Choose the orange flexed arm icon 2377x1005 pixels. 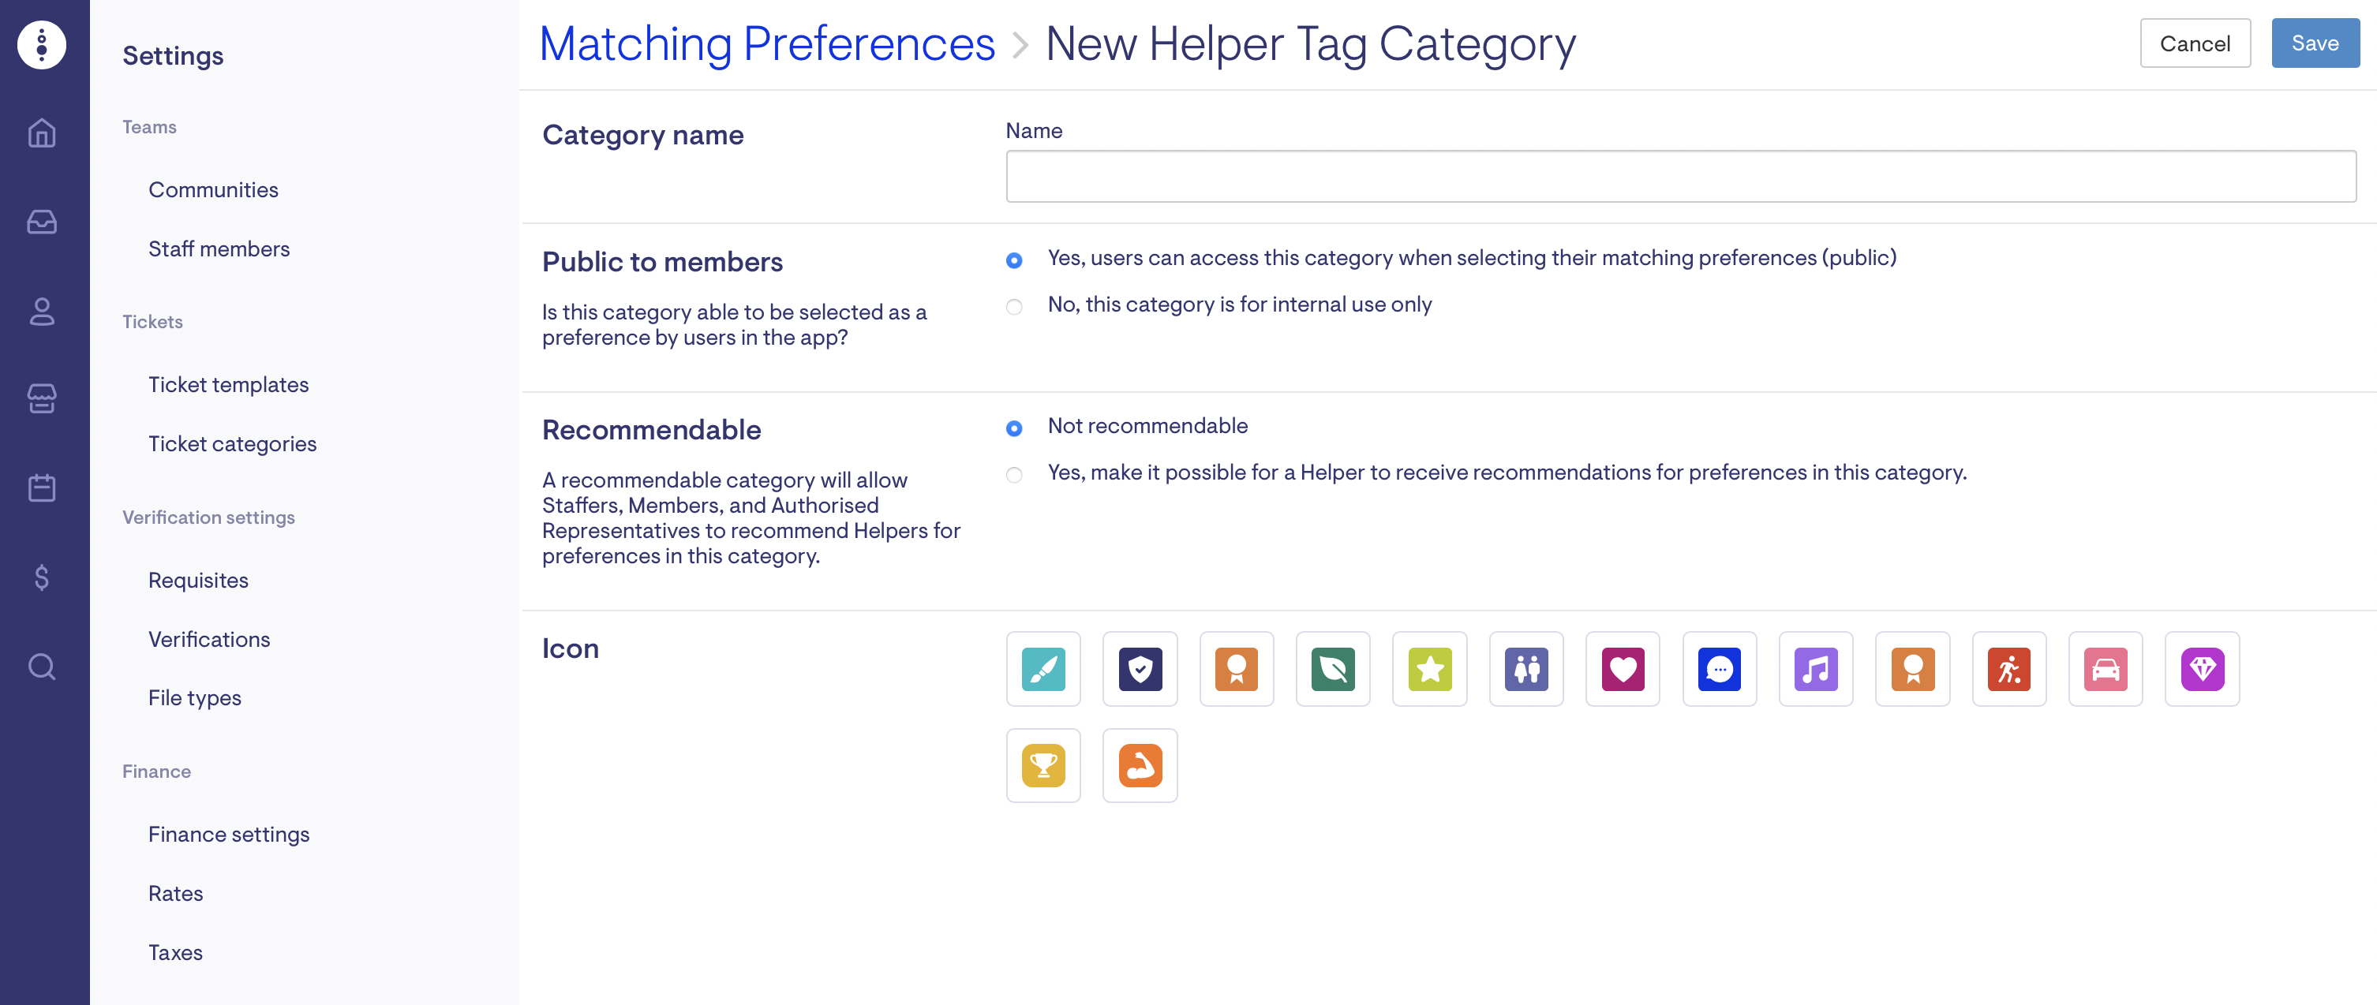pyautogui.click(x=1140, y=765)
